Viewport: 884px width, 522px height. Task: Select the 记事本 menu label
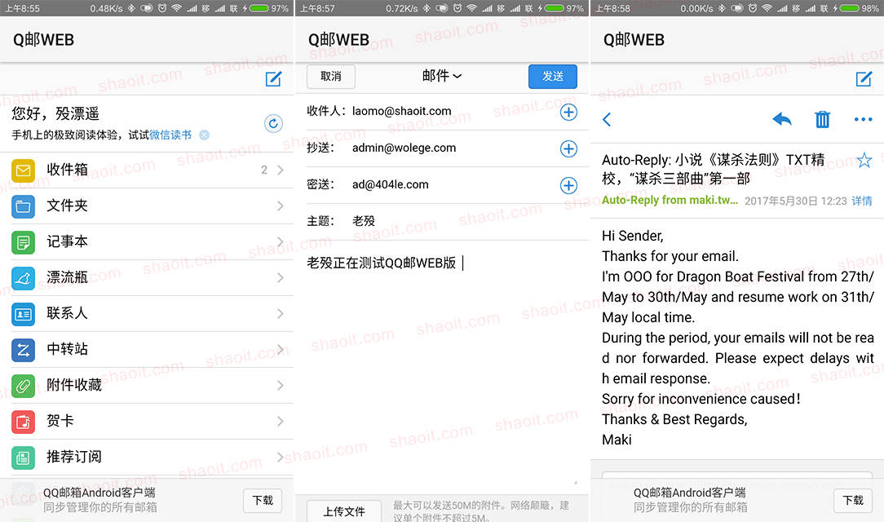tap(67, 242)
